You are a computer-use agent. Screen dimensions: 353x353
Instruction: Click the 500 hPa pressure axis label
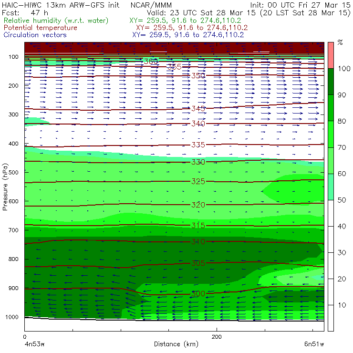[13, 172]
